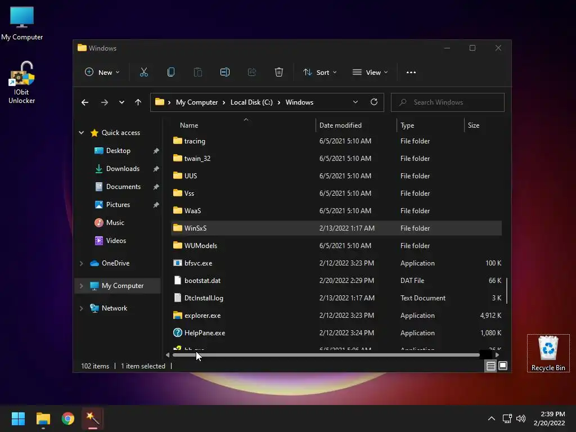Open IObit Unlocker desktop shortcut
The height and width of the screenshot is (432, 576).
[x=22, y=83]
